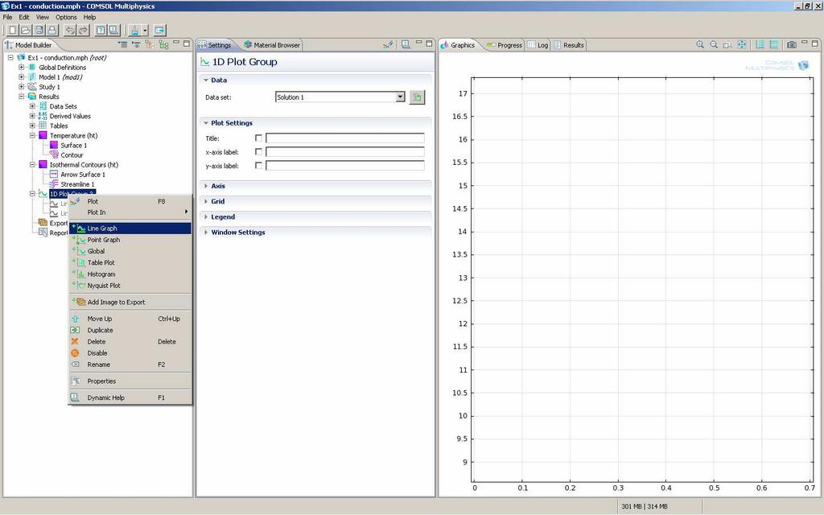
Task: Open the View menu
Action: point(43,17)
